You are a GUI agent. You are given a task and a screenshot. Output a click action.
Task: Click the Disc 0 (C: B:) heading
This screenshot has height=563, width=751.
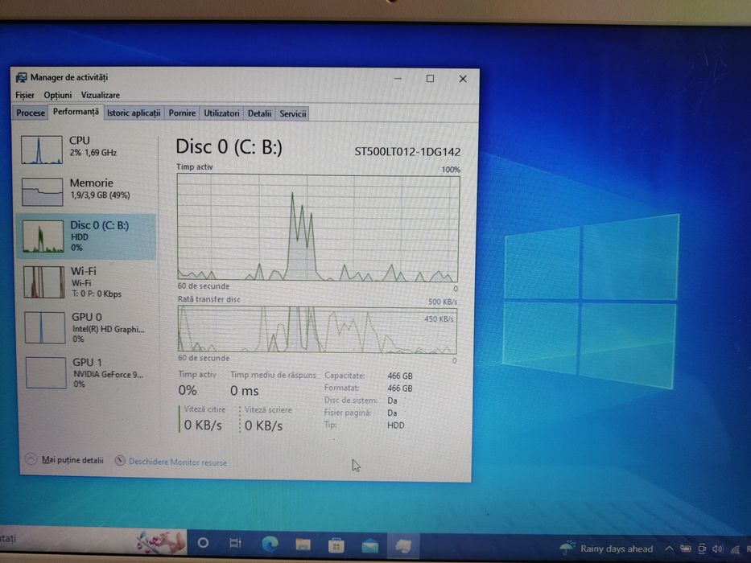pos(229,147)
